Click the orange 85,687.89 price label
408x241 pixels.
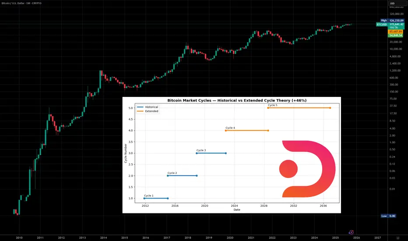395,32
